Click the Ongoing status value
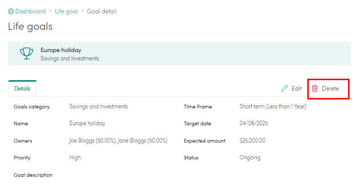Screen dimensions: 358x195 [250, 157]
